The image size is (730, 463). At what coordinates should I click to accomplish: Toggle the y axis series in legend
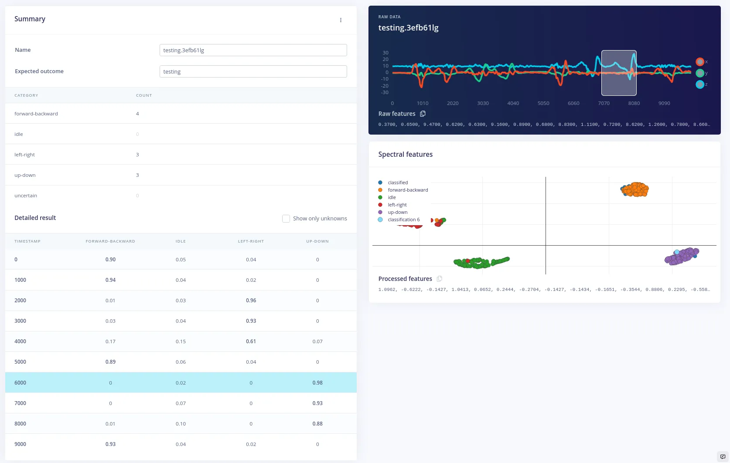tap(700, 73)
